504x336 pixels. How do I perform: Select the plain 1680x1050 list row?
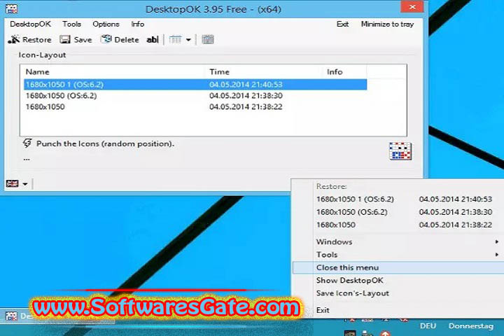[195, 106]
